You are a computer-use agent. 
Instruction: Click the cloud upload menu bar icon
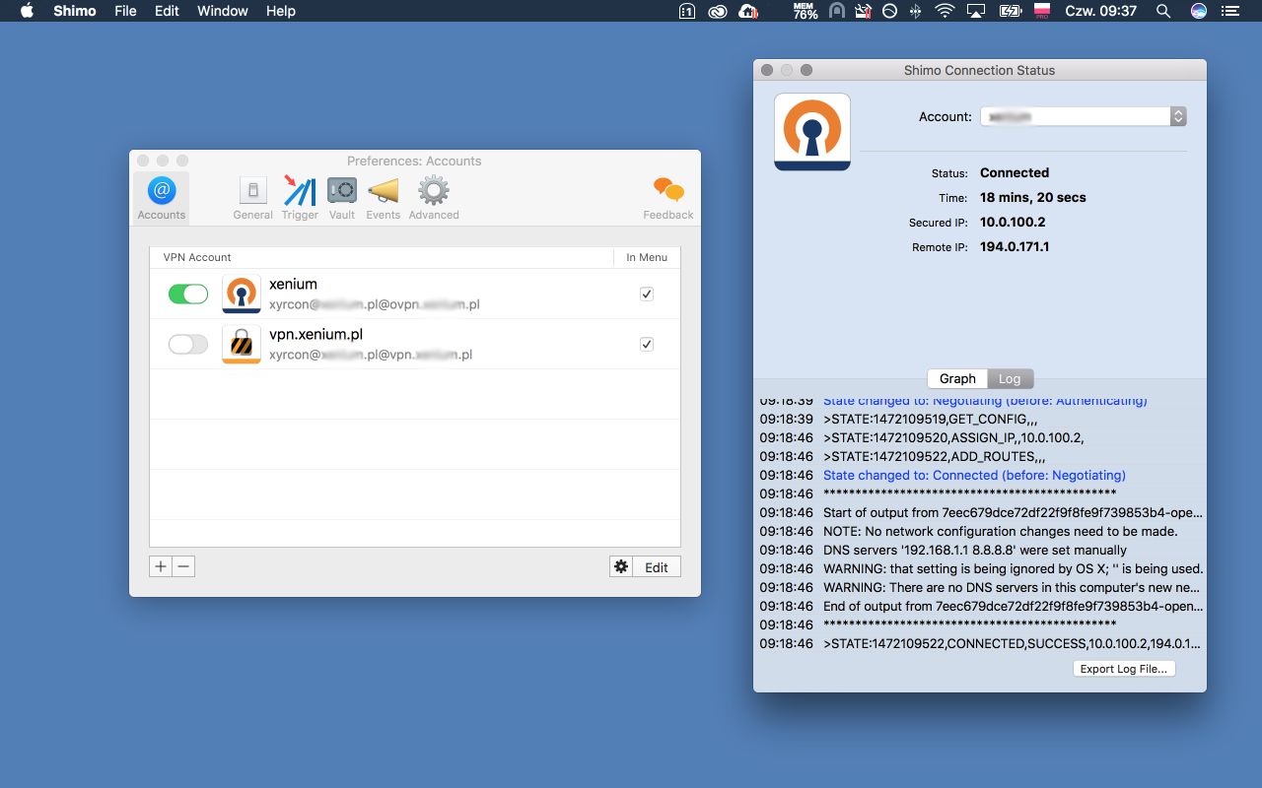(x=749, y=11)
